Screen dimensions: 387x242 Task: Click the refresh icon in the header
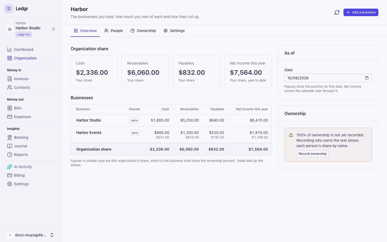[337, 12]
